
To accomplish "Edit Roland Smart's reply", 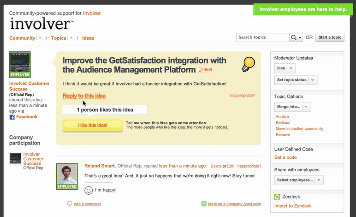I will pyautogui.click(x=230, y=166).
